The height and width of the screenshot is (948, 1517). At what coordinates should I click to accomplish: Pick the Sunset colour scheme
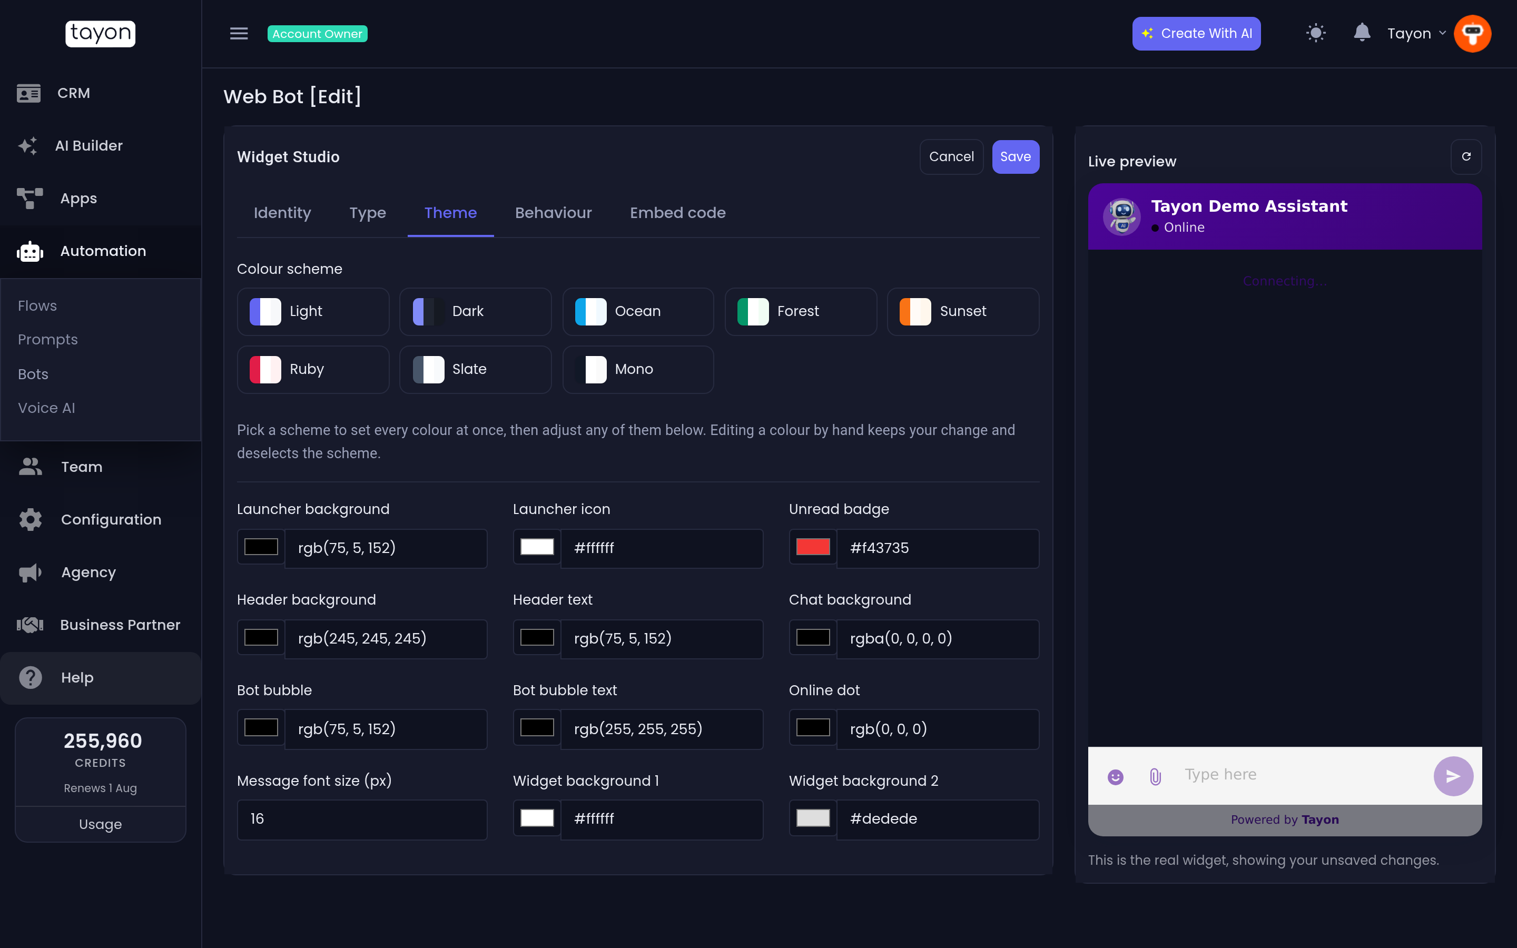pos(963,312)
